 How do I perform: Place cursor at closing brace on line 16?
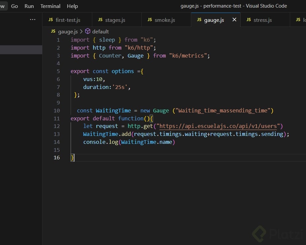(x=73, y=157)
